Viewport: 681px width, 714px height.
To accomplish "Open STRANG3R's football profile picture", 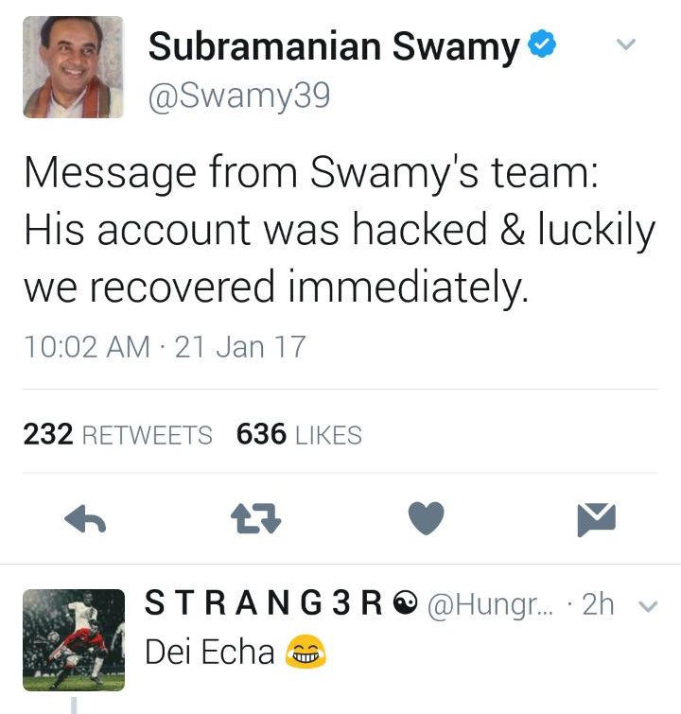I will point(74,640).
